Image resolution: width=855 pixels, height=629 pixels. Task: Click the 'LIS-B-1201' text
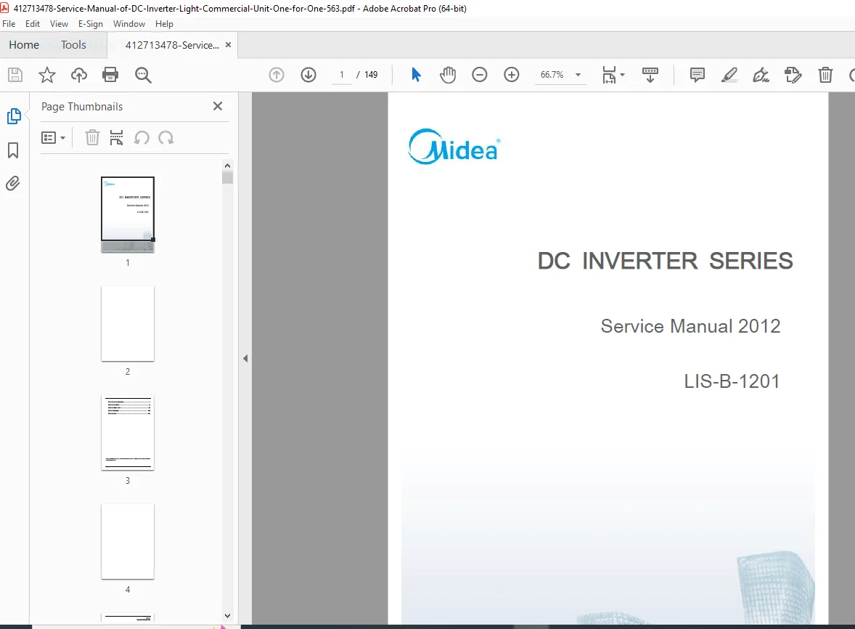pos(732,381)
